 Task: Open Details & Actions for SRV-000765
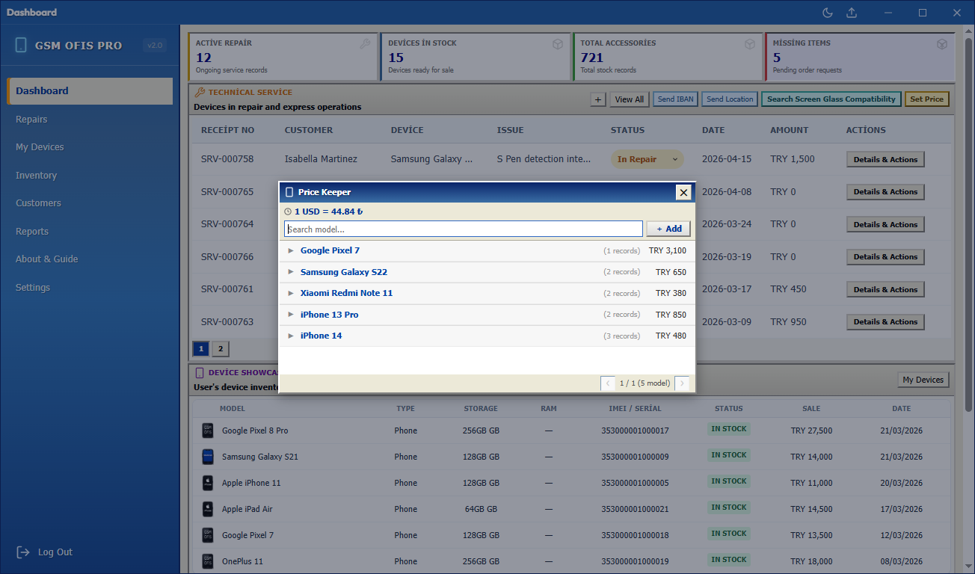pos(885,192)
